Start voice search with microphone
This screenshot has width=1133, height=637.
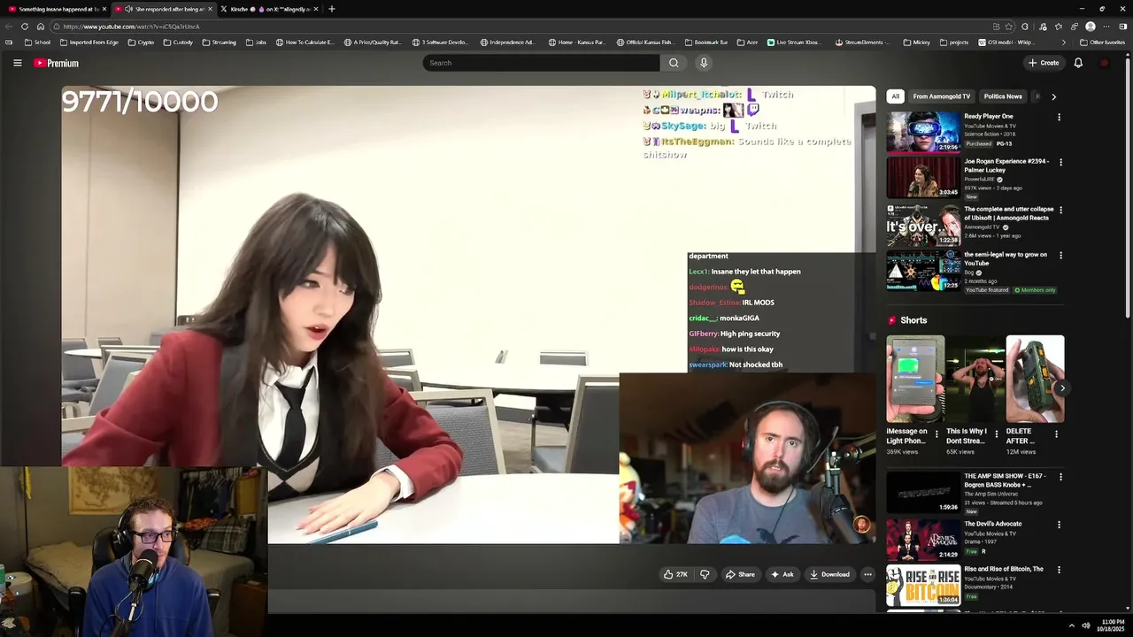coord(704,63)
